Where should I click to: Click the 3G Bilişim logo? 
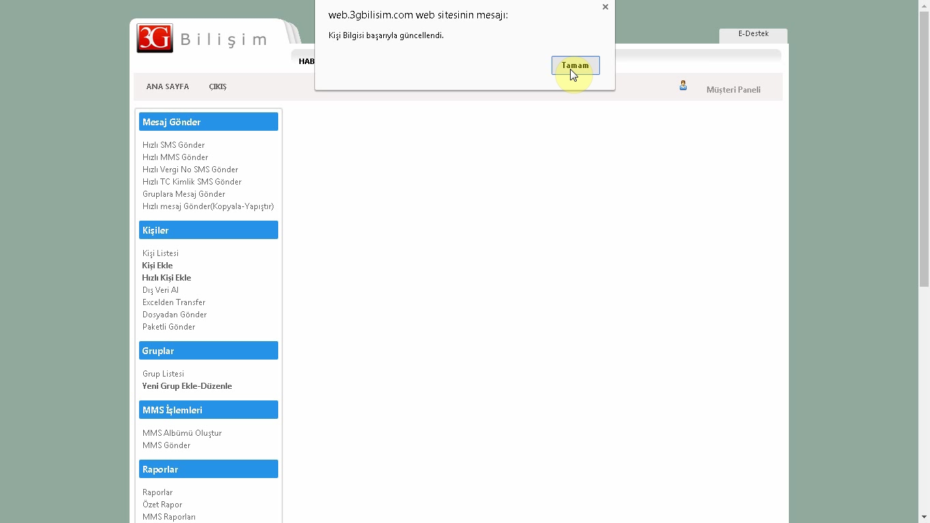point(202,39)
